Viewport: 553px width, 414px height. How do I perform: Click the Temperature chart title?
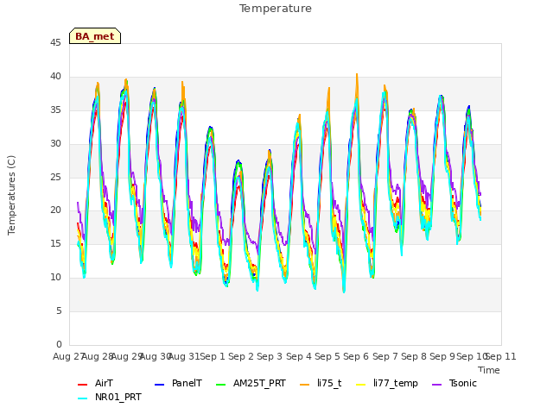coord(276,8)
